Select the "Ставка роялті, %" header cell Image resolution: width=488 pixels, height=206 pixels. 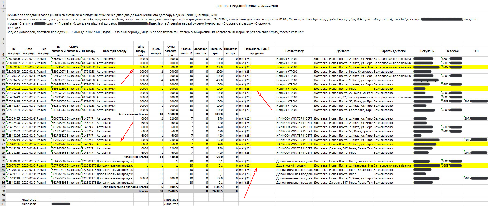point(186,51)
